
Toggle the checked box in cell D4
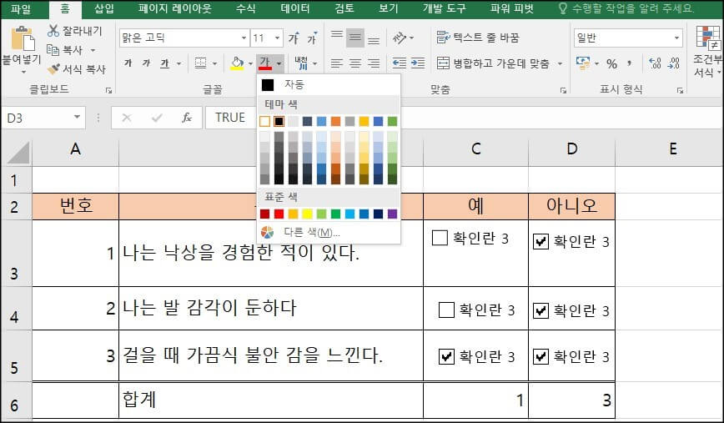[540, 310]
